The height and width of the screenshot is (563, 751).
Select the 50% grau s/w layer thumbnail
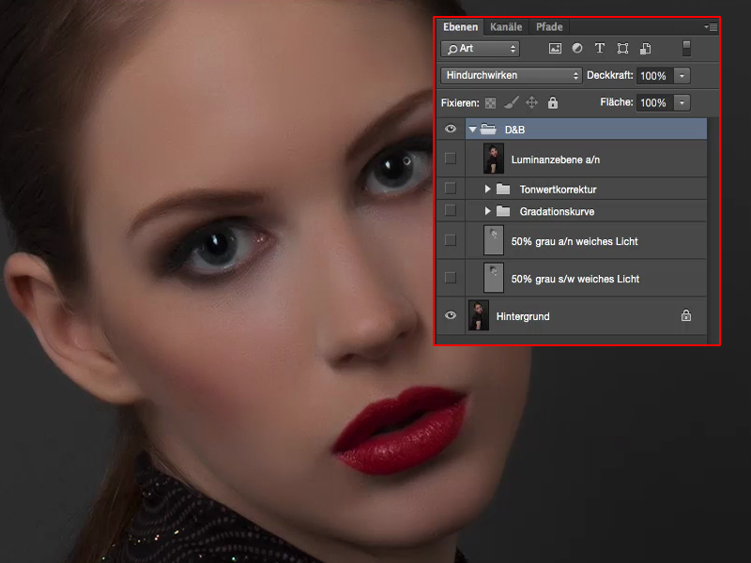494,278
